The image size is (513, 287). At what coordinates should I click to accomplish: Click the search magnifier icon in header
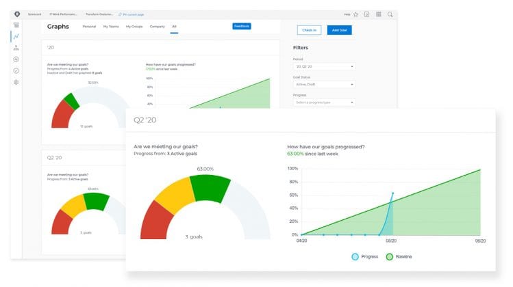(x=390, y=14)
